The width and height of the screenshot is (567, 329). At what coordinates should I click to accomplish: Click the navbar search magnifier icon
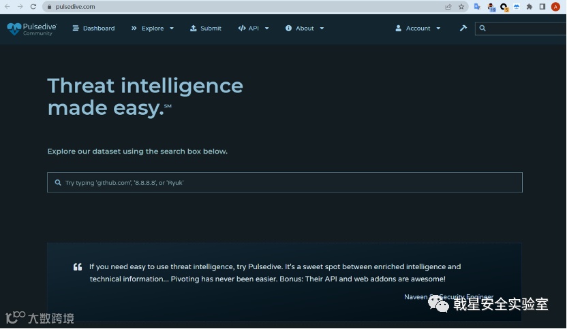(482, 28)
